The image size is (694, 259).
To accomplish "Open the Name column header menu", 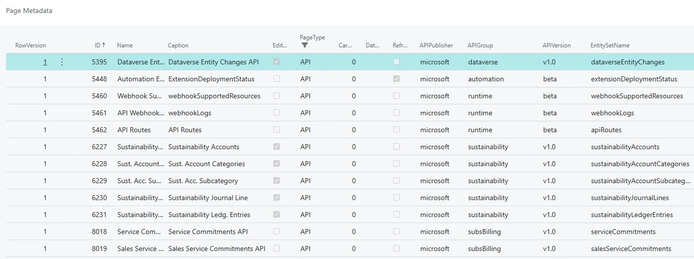I will 125,45.
